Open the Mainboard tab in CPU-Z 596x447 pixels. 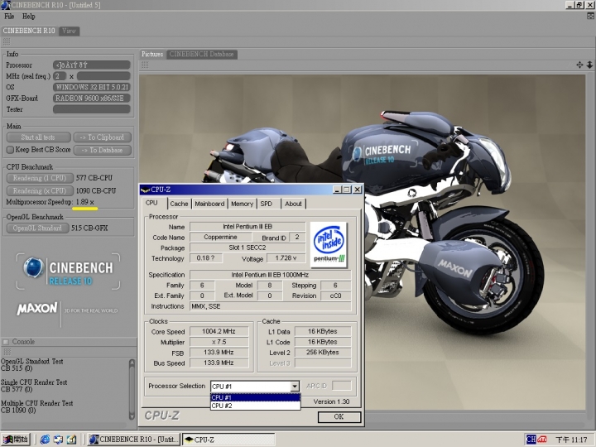209,204
